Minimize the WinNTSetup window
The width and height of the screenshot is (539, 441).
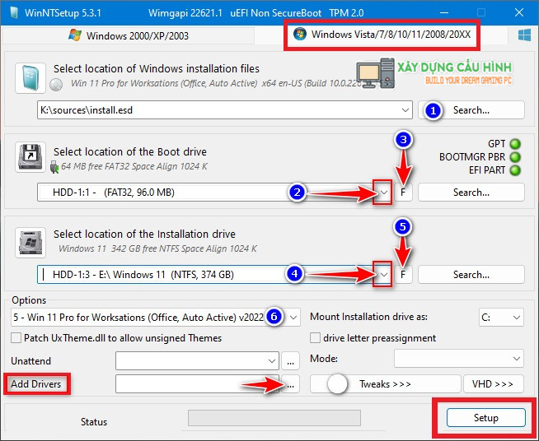[x=444, y=12]
